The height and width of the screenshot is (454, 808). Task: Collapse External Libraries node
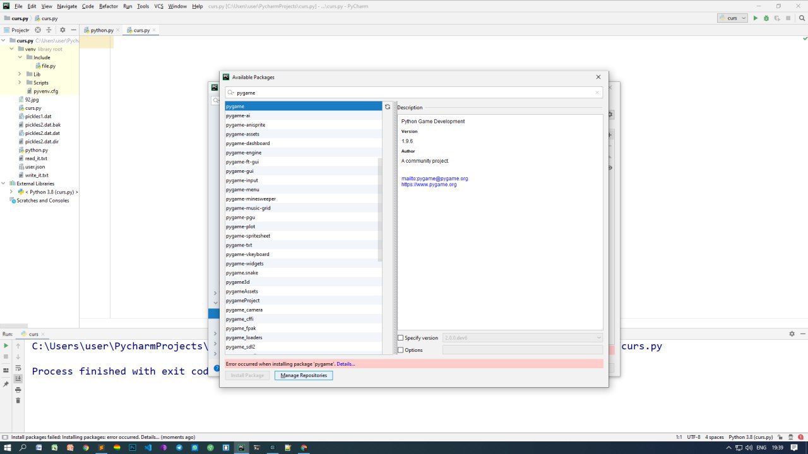(x=4, y=183)
